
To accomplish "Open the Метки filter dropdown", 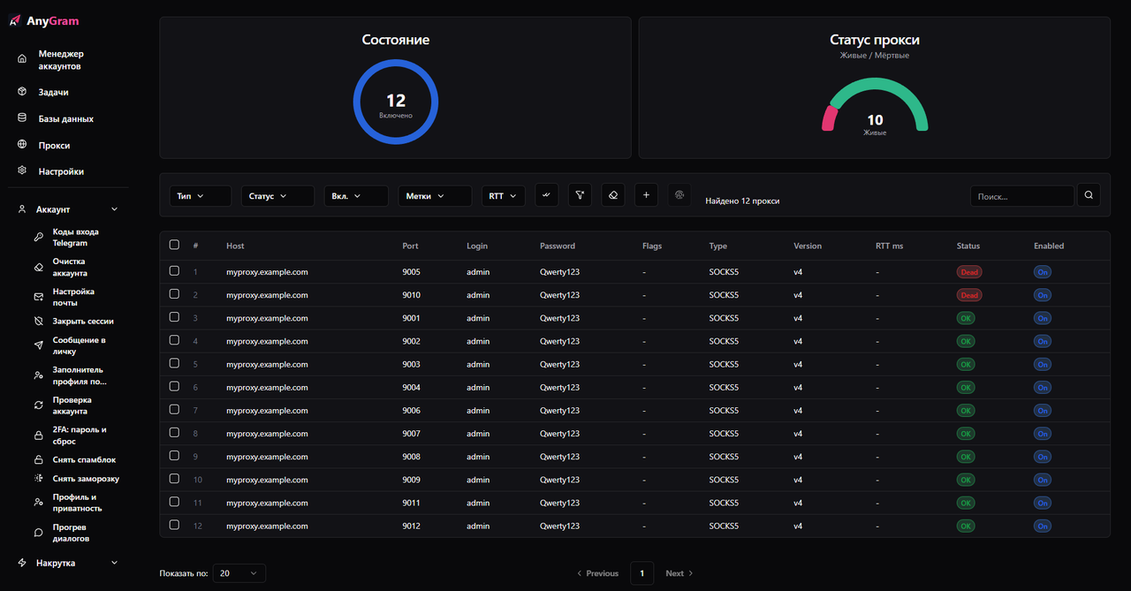I will (x=435, y=196).
